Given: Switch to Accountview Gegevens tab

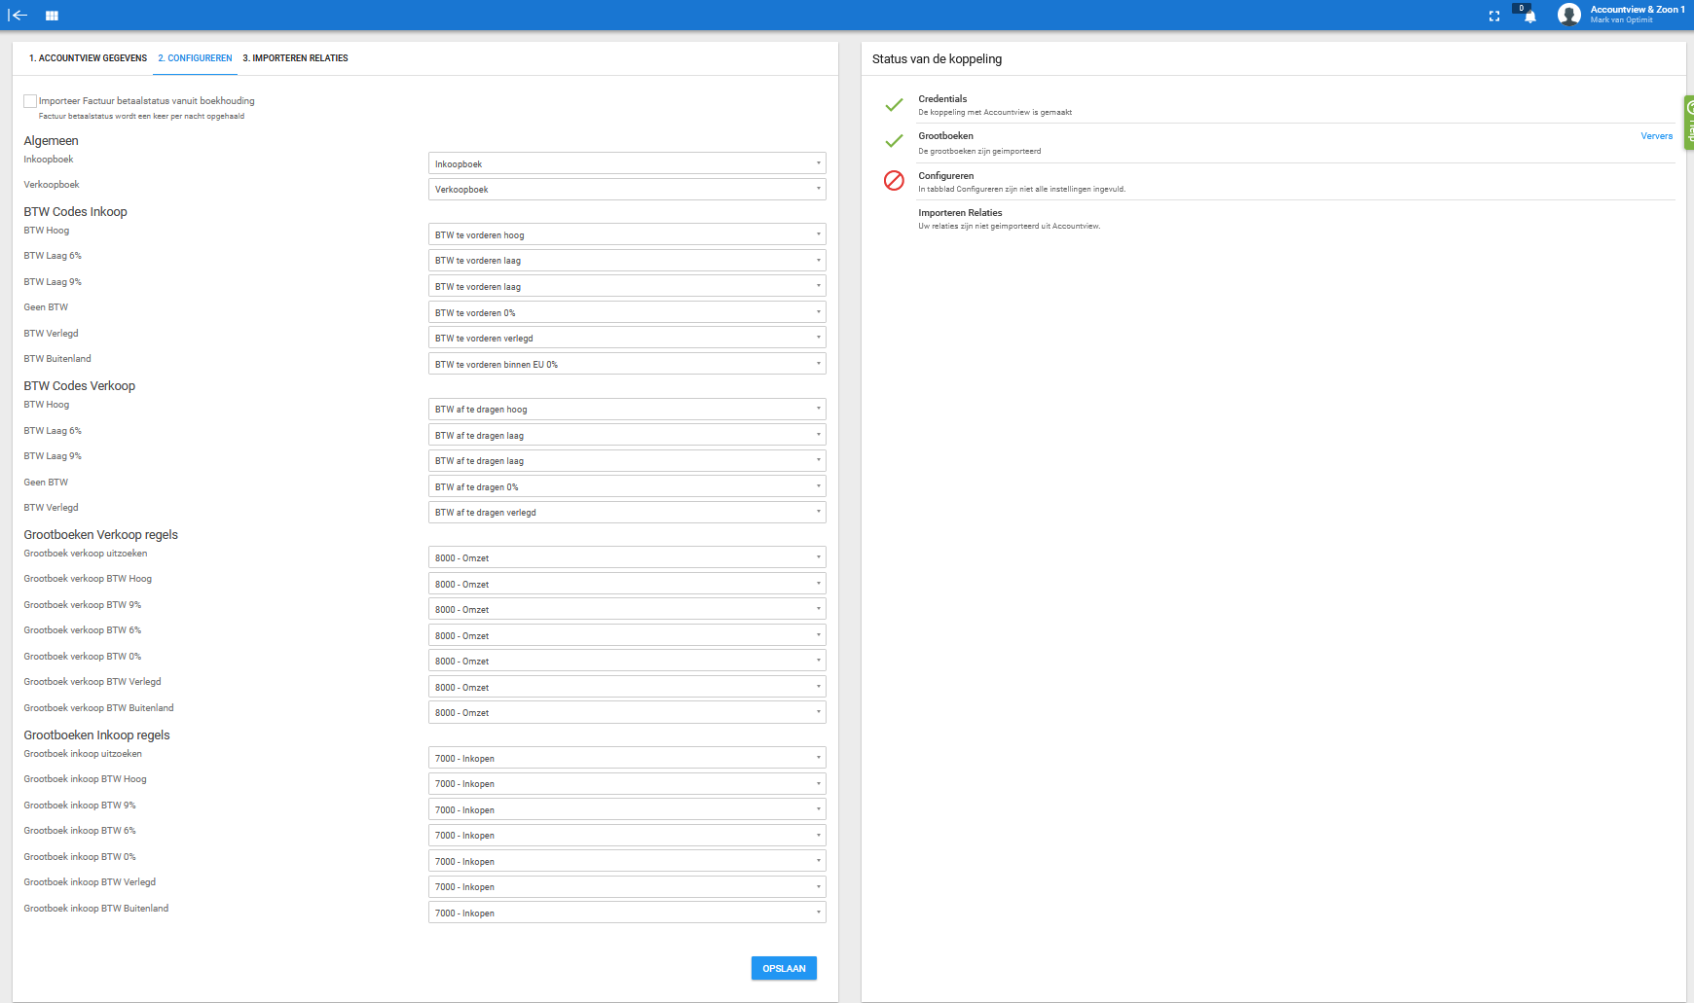Looking at the screenshot, I should coord(88,58).
